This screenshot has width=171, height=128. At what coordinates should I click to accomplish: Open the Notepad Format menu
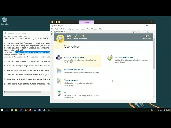(x=15, y=36)
